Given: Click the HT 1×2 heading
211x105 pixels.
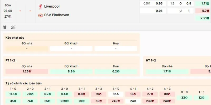Looking at the screenshot, I should pos(151,61).
